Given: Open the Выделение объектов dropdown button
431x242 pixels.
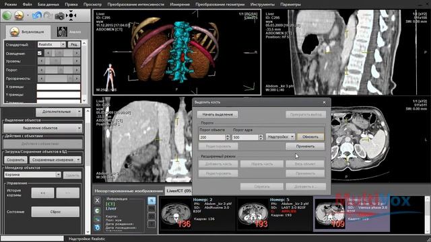Looking at the screenshot, I should (x=42, y=128).
